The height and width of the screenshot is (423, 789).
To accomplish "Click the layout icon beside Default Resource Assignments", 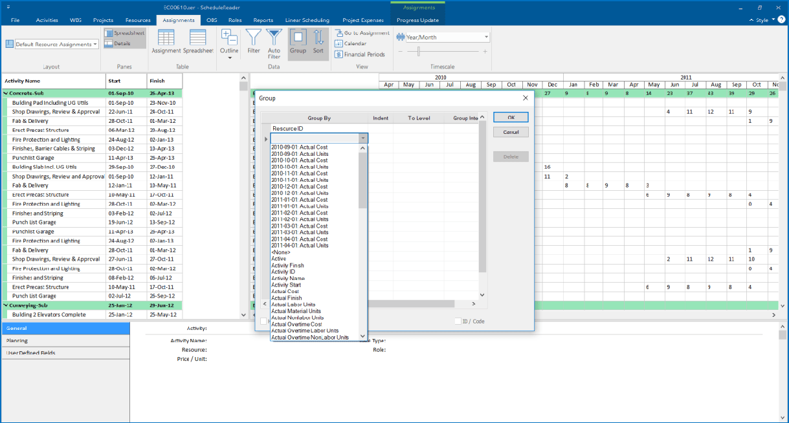I will [x=10, y=44].
